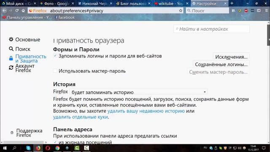This screenshot has width=270, height=152.
Task: Click the Исключения... button
Action: pos(231,57)
